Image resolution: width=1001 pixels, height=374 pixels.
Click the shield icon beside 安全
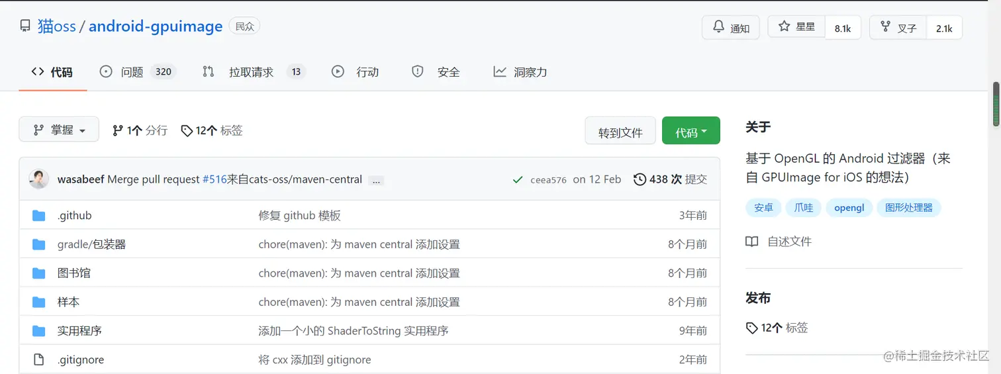[418, 71]
